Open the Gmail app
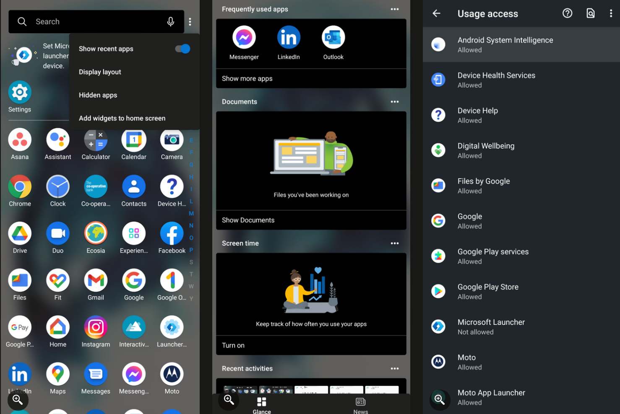 coord(96,285)
